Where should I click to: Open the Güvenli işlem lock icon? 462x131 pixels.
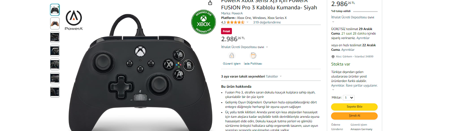[232, 56]
